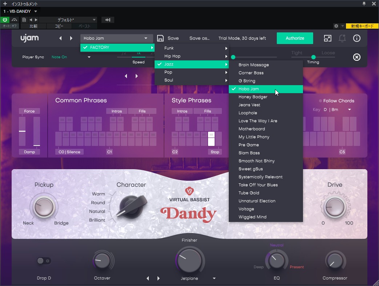Select the Brain Massage preset

point(266,65)
